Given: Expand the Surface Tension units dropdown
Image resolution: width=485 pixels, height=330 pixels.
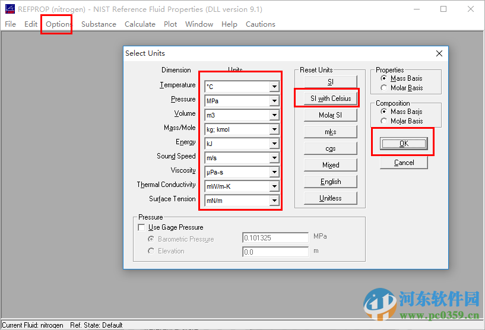Looking at the screenshot, I should [274, 201].
